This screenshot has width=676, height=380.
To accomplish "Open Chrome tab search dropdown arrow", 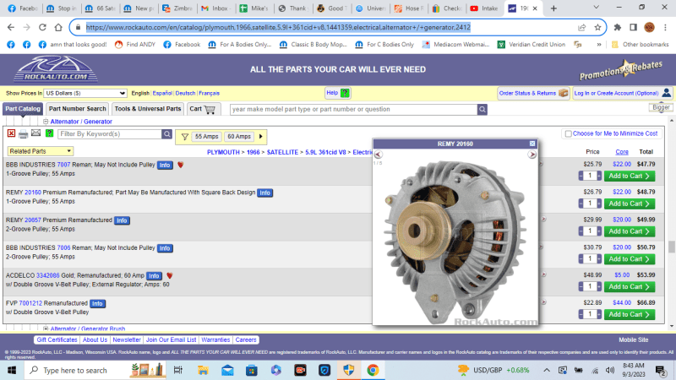I will pyautogui.click(x=597, y=8).
